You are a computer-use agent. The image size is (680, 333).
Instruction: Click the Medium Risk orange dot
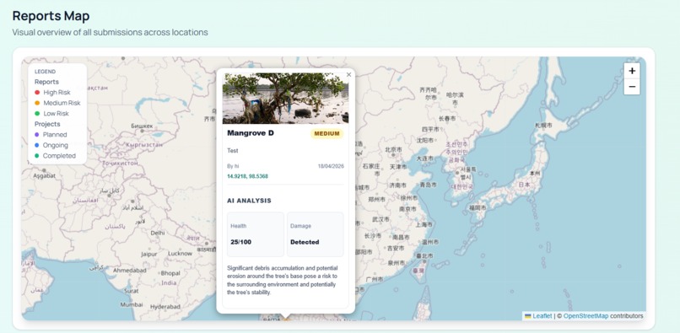tap(37, 103)
